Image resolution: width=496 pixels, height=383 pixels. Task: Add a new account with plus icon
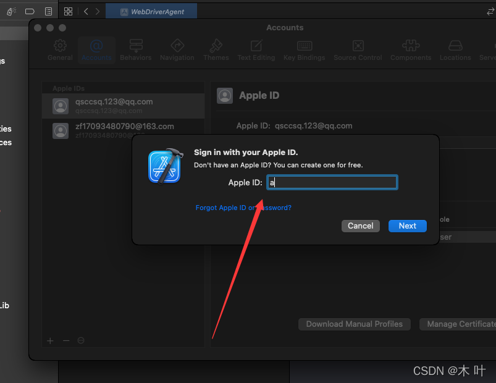[x=50, y=340]
